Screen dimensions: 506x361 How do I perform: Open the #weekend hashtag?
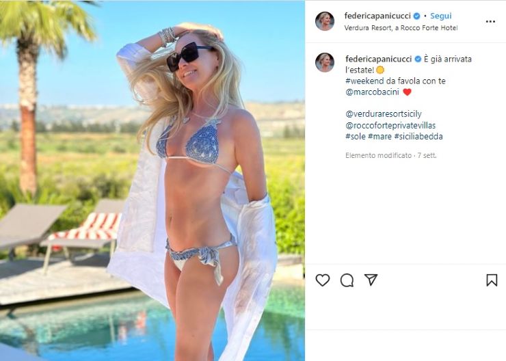(x=364, y=81)
